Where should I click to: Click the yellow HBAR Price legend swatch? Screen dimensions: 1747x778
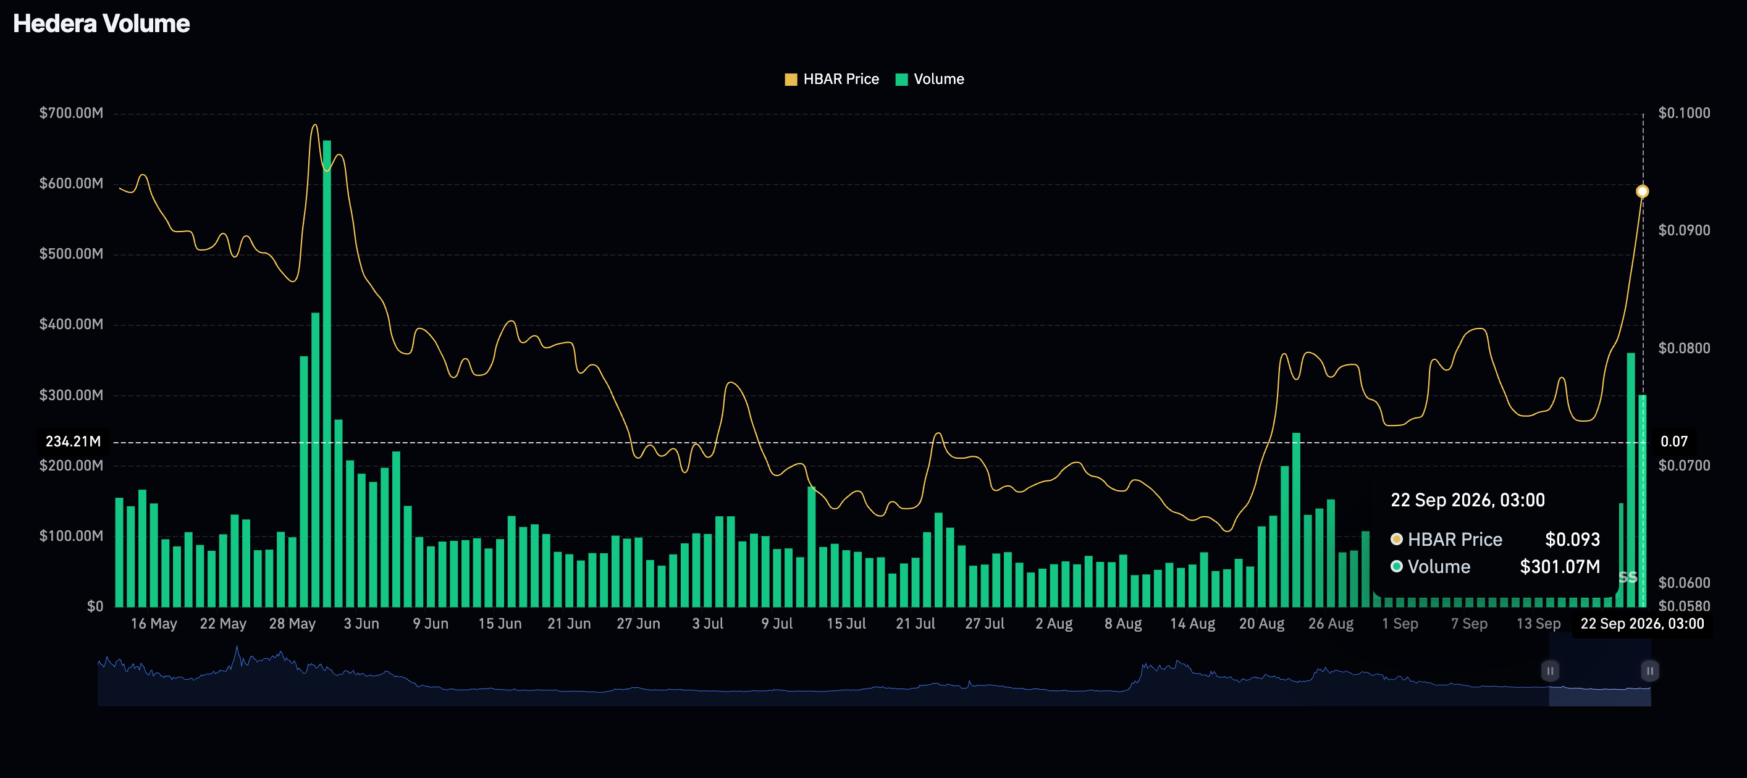[791, 79]
